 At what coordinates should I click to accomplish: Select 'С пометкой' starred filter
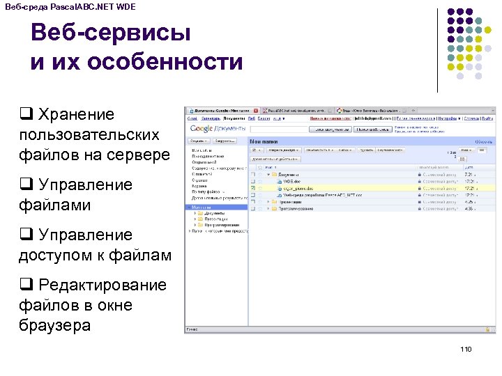[201, 174]
